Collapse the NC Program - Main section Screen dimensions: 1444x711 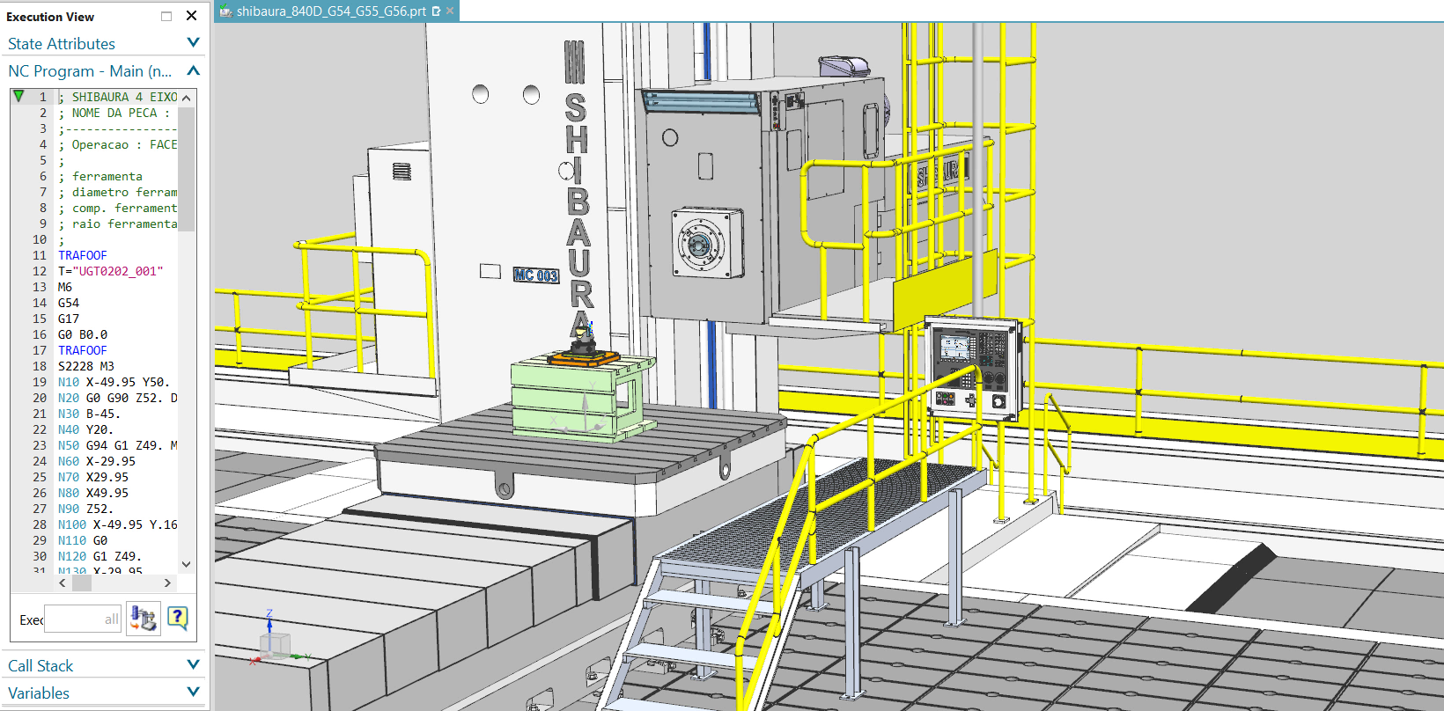pyautogui.click(x=194, y=70)
